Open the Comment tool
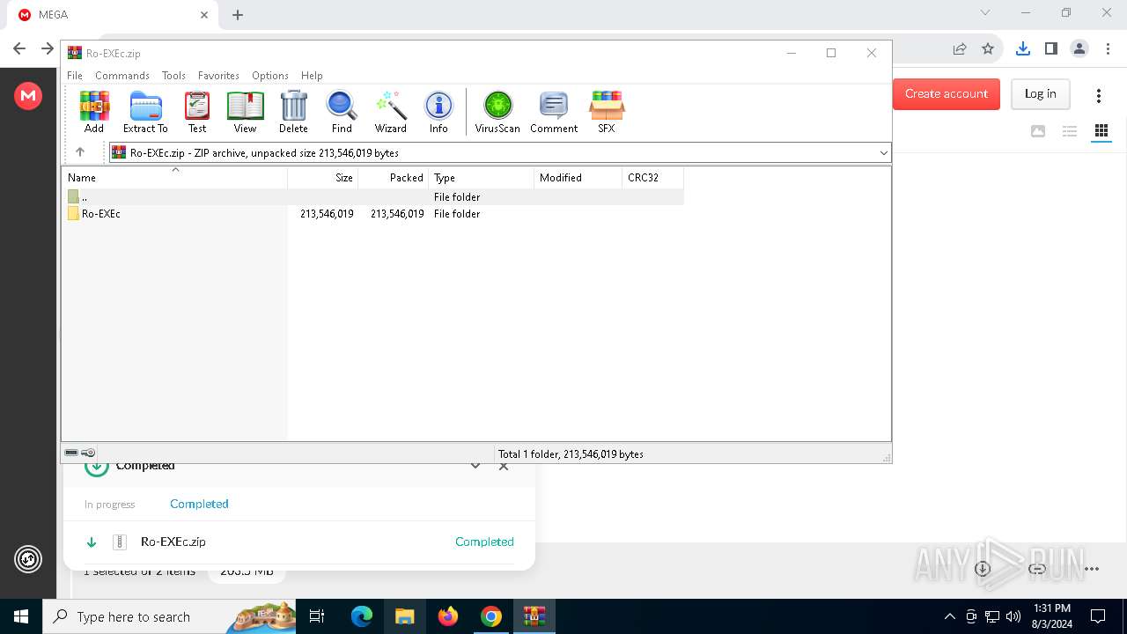The height and width of the screenshot is (634, 1127). point(554,112)
